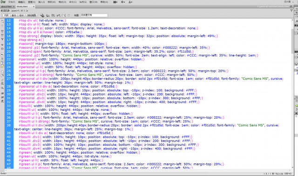Open the 命令(C) menu

click(73, 2)
